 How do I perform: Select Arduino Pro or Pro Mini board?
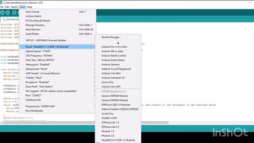(x=118, y=47)
